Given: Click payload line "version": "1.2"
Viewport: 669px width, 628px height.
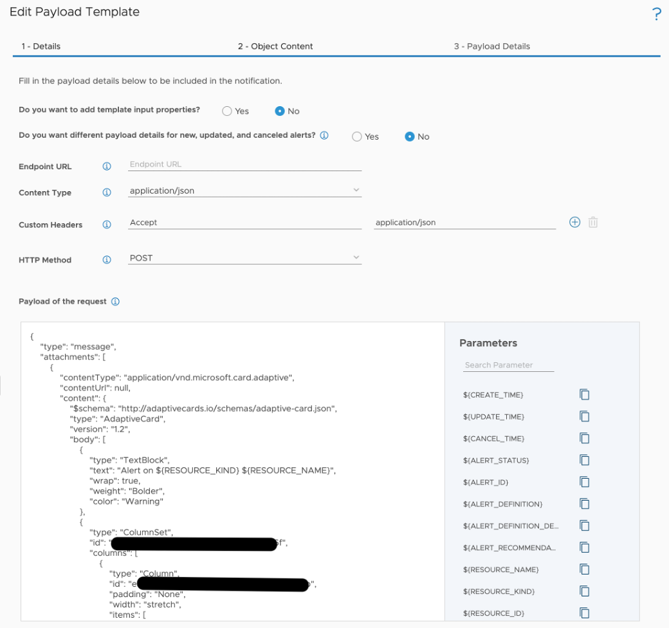Looking at the screenshot, I should click(x=100, y=429).
